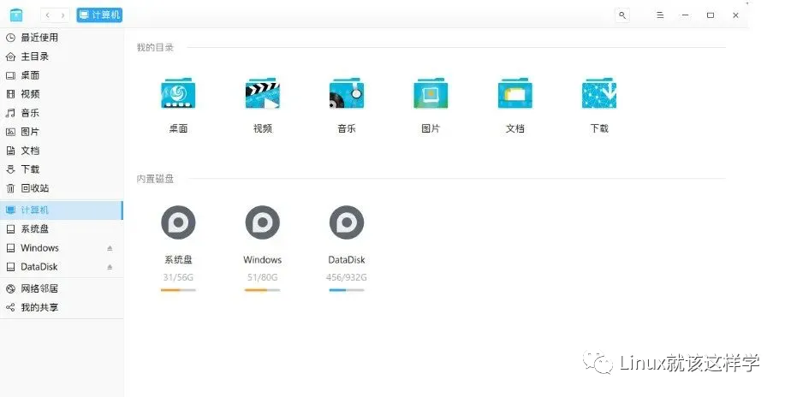The image size is (785, 397).
Task: Click the 系统盘 usage bar
Action: pyautogui.click(x=178, y=290)
